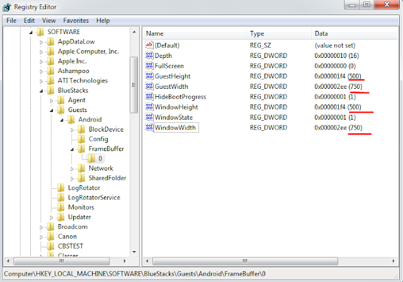The width and height of the screenshot is (403, 282).
Task: Maximize the Registry Editor window
Action: pos(366,4)
